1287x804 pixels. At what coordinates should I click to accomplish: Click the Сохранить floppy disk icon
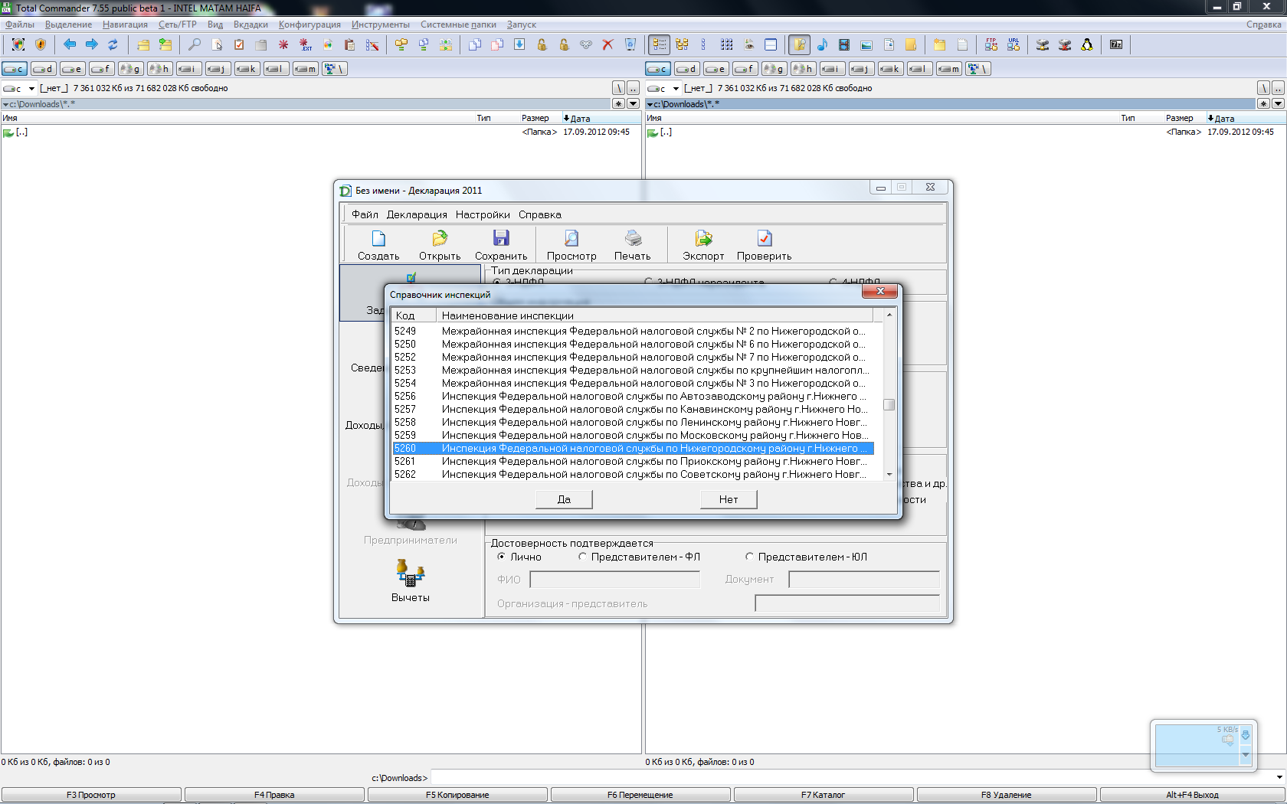pyautogui.click(x=501, y=238)
